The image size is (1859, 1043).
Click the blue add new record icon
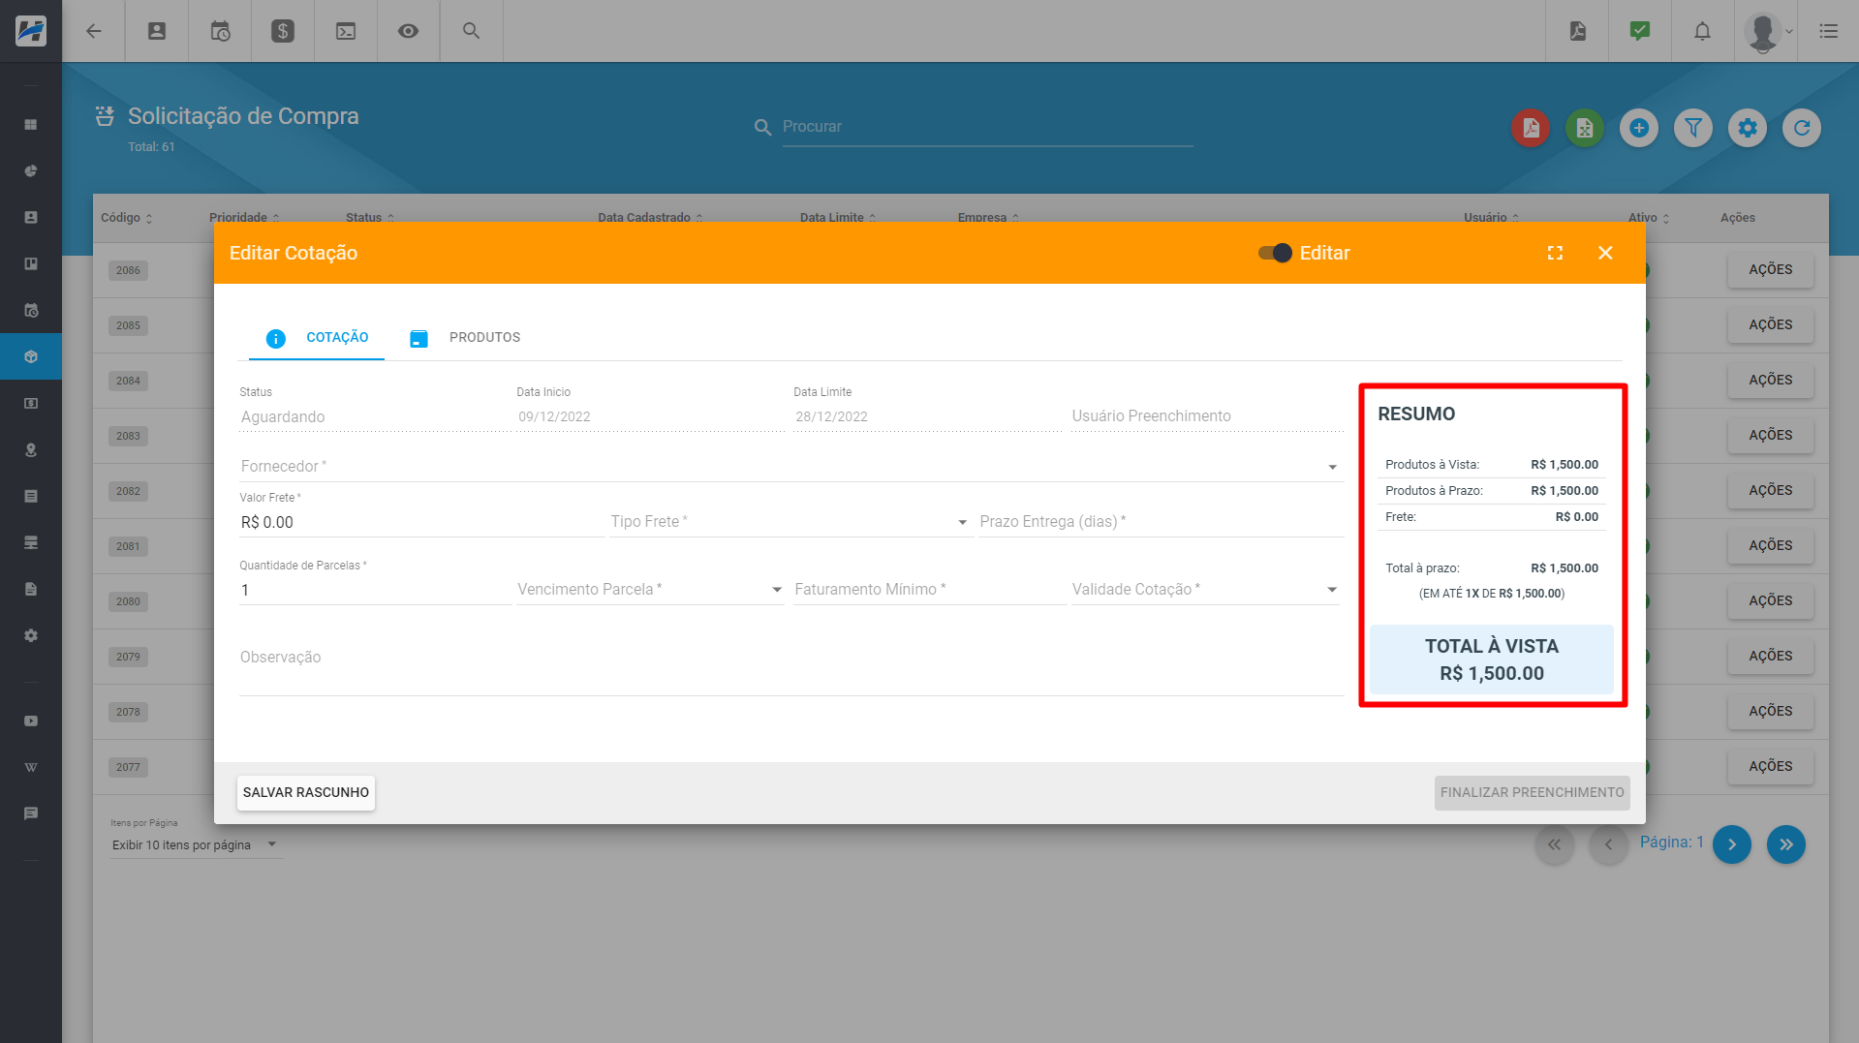coord(1639,128)
